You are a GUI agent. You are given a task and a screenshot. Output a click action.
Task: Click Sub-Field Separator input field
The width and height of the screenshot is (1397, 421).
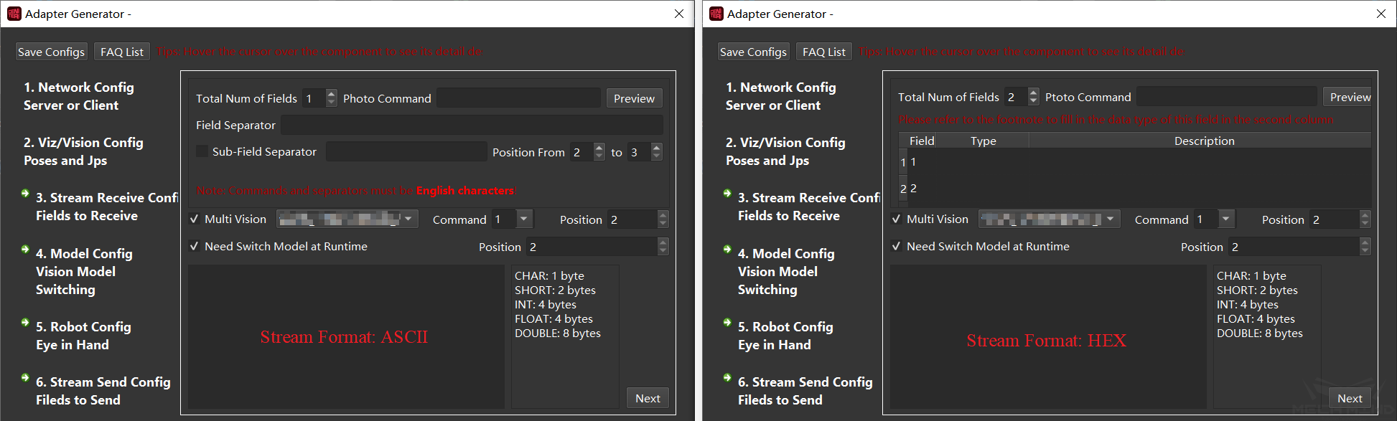pyautogui.click(x=406, y=151)
